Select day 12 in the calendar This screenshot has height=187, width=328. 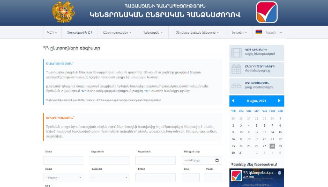tap(257, 132)
